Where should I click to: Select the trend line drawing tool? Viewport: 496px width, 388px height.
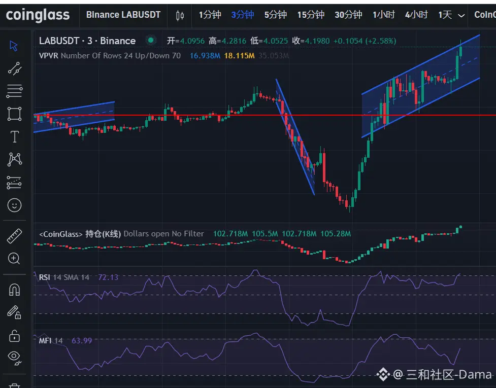click(14, 68)
